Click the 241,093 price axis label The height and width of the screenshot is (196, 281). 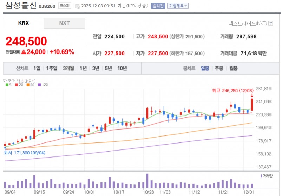coord(263,101)
